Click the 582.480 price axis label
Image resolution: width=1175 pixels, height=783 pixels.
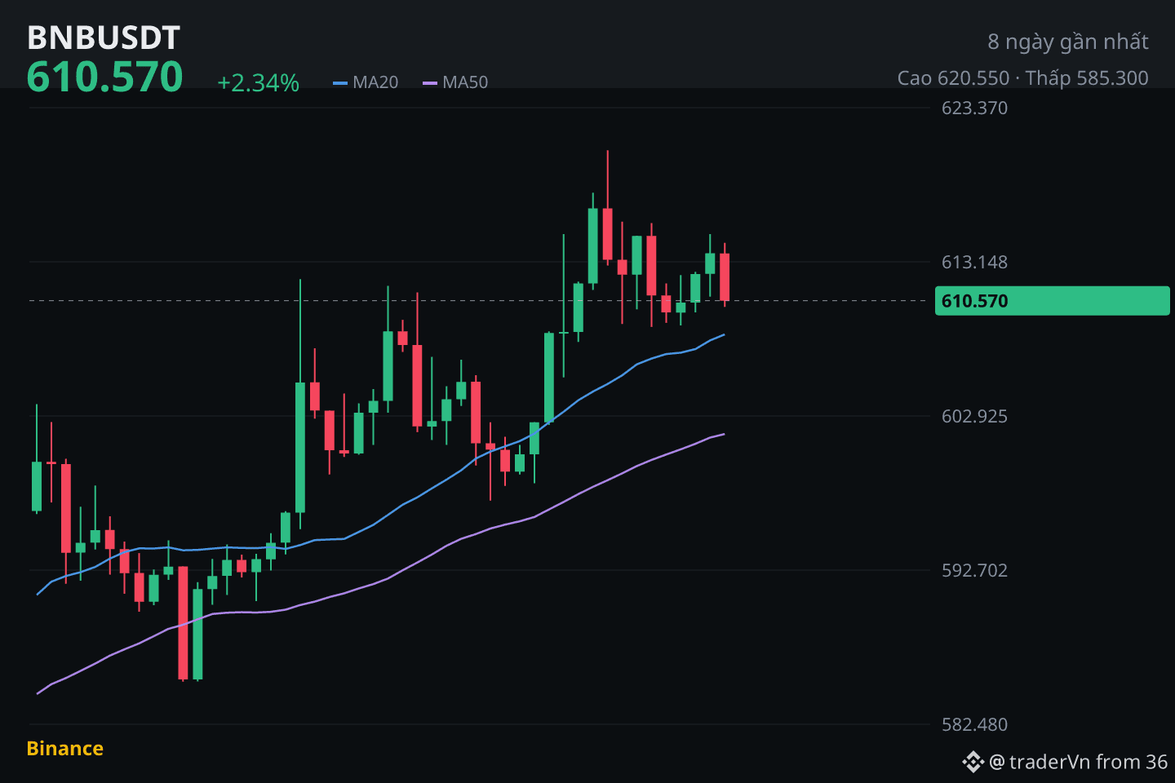[974, 724]
